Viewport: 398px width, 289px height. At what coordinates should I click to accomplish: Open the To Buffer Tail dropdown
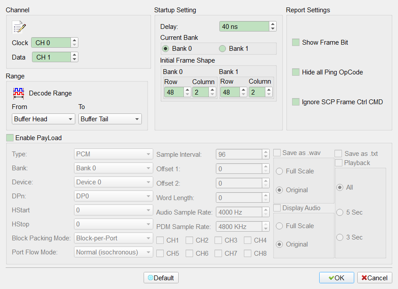[x=110, y=119]
